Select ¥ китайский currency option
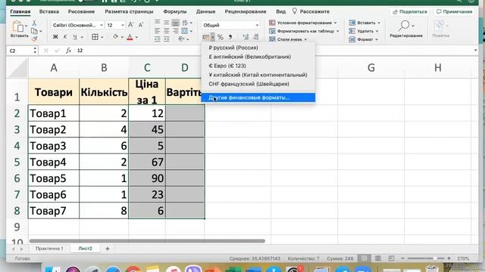The image size is (485, 272). coord(258,75)
